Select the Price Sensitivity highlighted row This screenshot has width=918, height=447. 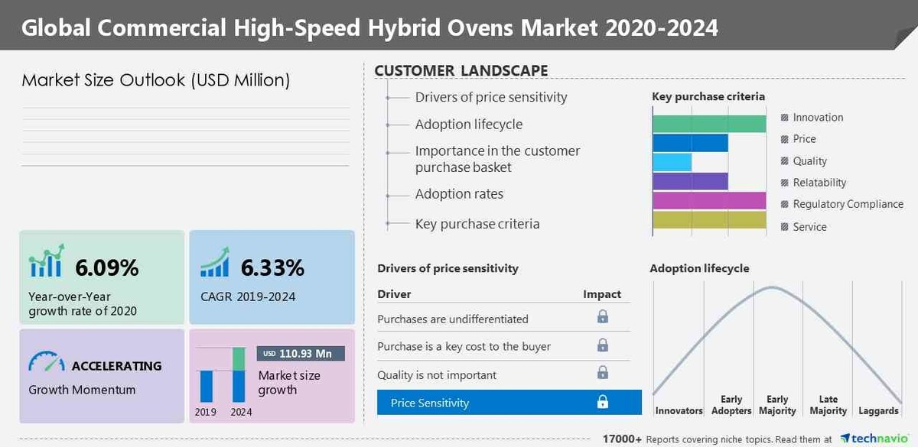(x=509, y=402)
